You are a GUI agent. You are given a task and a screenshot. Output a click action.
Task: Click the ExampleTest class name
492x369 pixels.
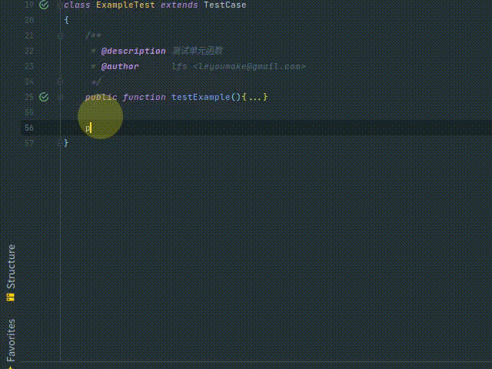tap(125, 5)
